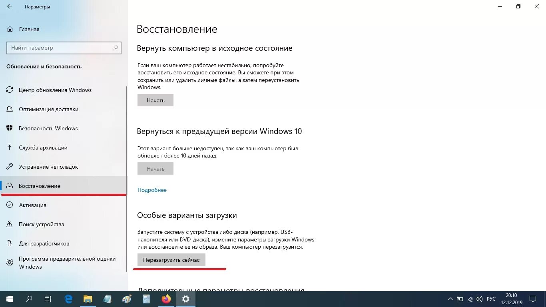Screen dimensions: 546x307
Task: Select Восстановление in the sidebar
Action: pyautogui.click(x=64, y=186)
